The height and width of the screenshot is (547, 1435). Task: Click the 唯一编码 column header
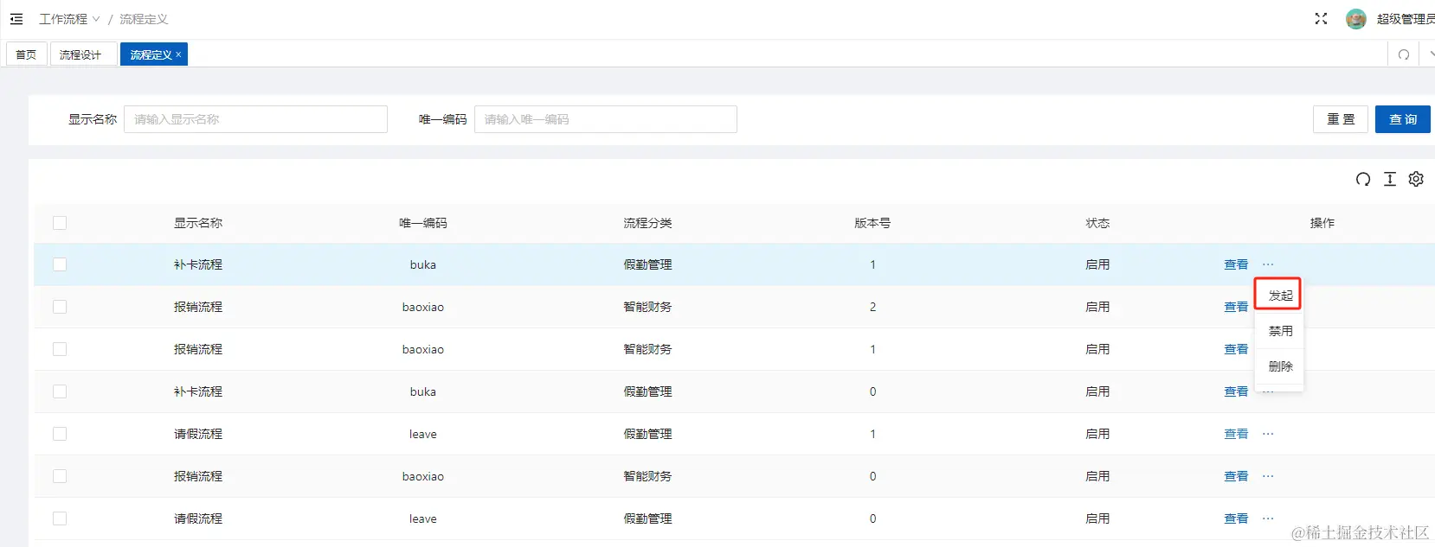coord(423,223)
